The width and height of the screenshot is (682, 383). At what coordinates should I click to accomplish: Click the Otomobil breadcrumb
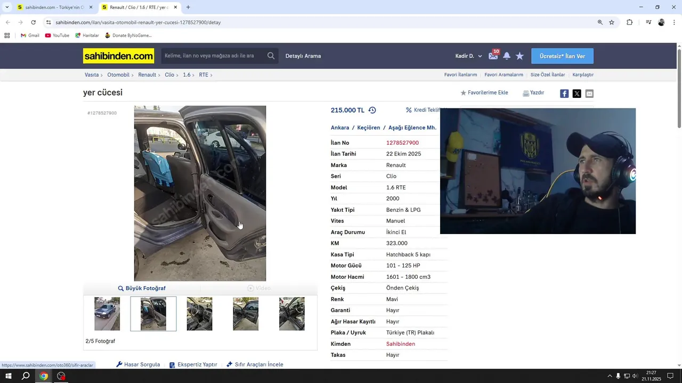pyautogui.click(x=118, y=75)
